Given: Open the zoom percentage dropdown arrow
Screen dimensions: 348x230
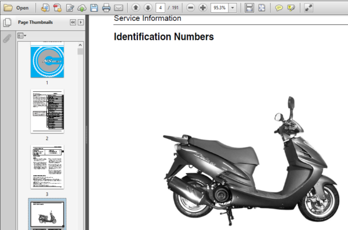Looking at the screenshot, I should [x=233, y=8].
